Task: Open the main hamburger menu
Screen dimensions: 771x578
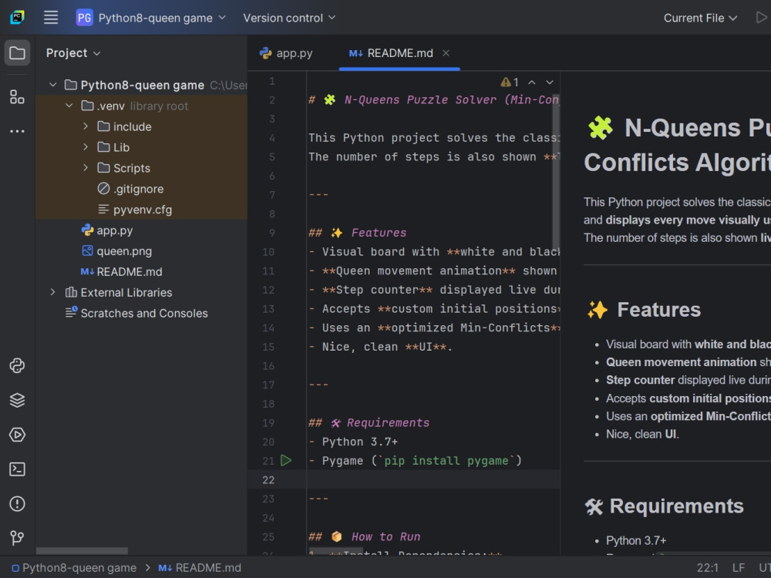Action: click(x=51, y=18)
